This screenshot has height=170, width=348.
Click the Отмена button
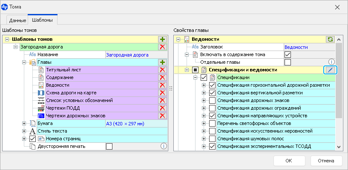(326, 161)
